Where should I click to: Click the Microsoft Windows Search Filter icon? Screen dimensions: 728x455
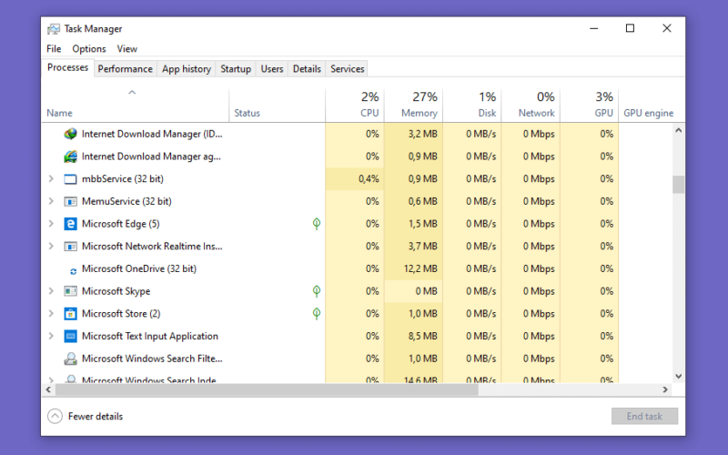tap(70, 359)
